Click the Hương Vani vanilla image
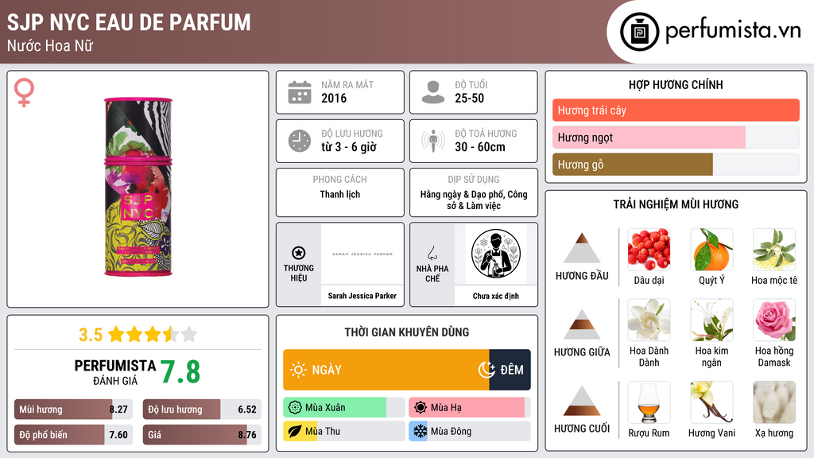Image resolution: width=814 pixels, height=458 pixels. point(711,402)
